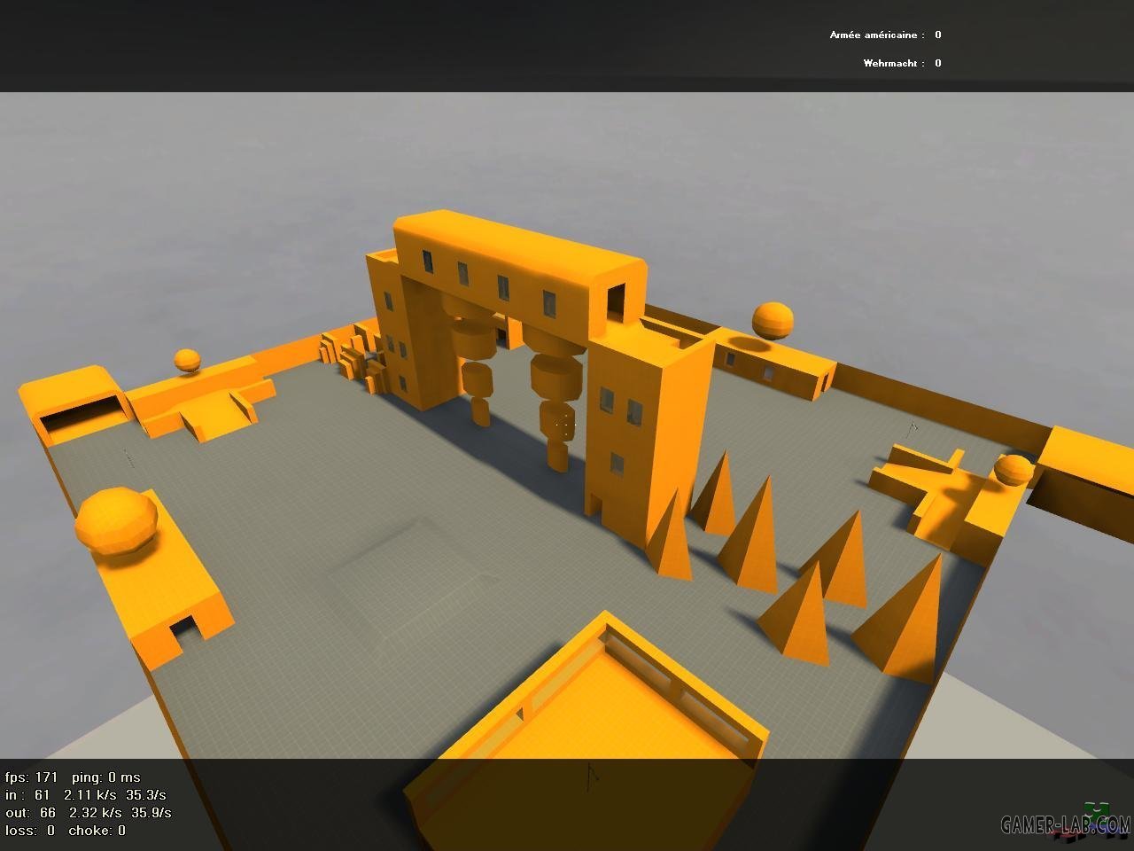This screenshot has width=1134, height=851.
Task: Select the fps counter in the net graph
Action: 32,777
